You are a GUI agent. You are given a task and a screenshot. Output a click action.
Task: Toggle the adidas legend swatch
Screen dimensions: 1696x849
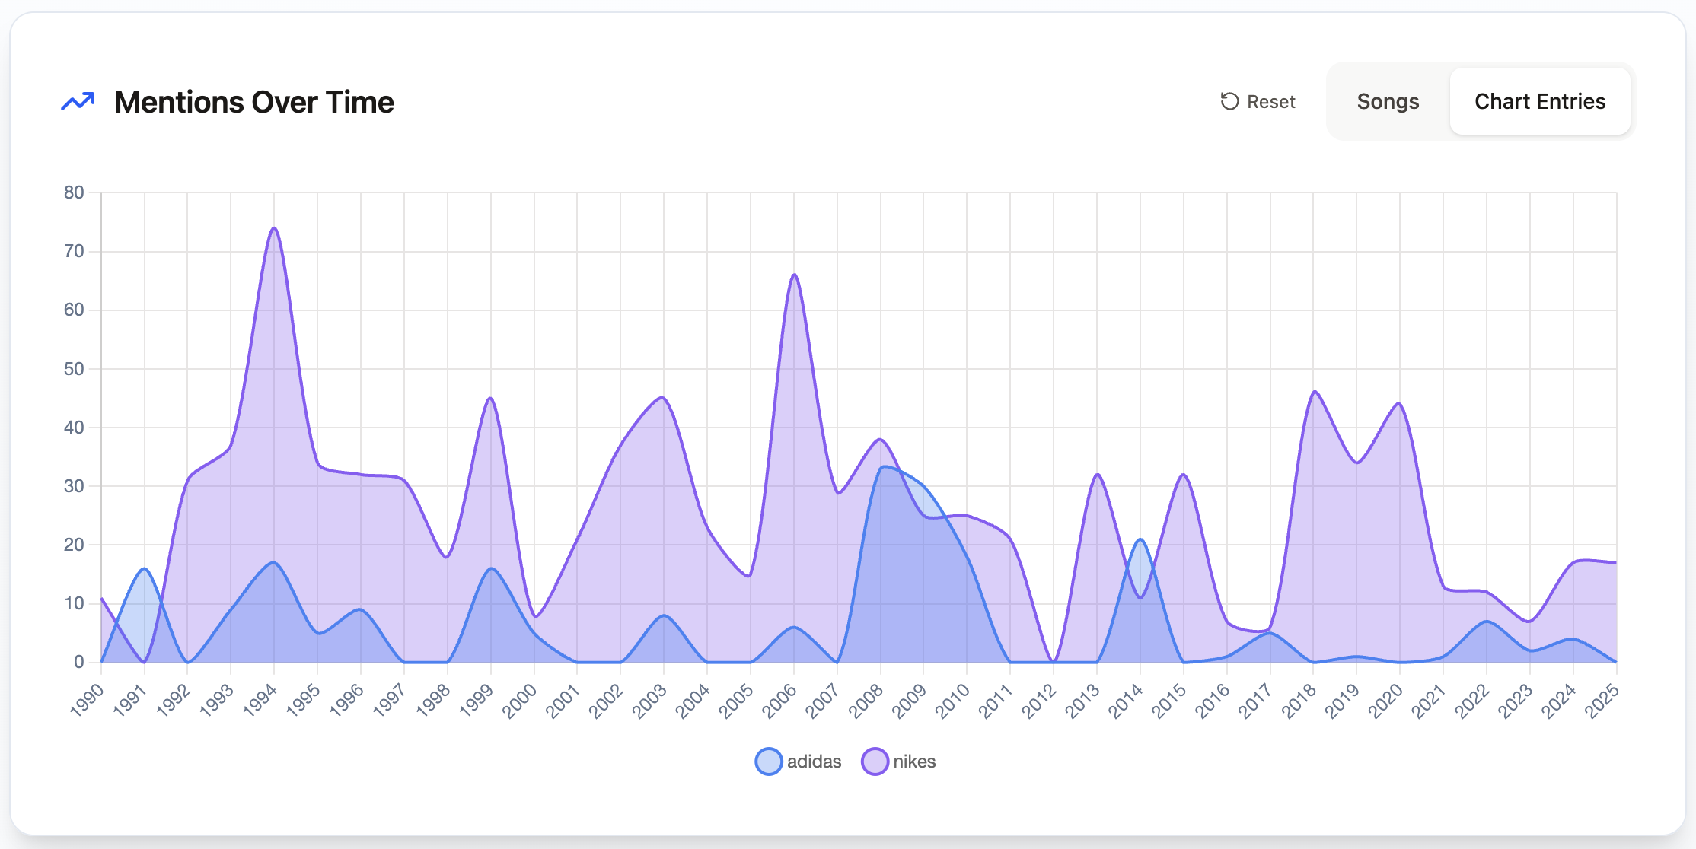point(768,762)
